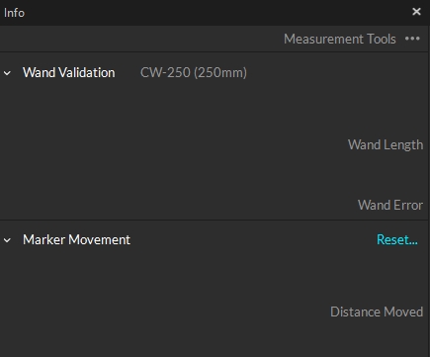Reset the Marker Movement measurement

point(397,239)
